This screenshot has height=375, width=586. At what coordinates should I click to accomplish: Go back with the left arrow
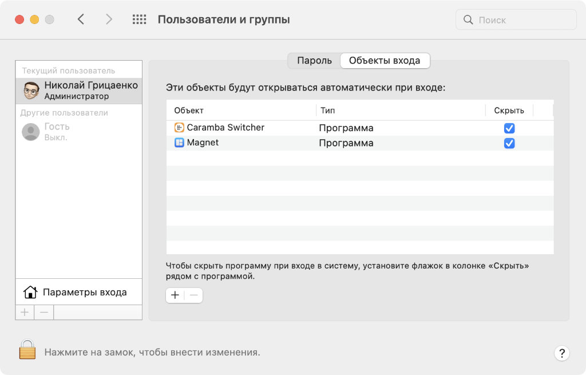pyautogui.click(x=81, y=19)
